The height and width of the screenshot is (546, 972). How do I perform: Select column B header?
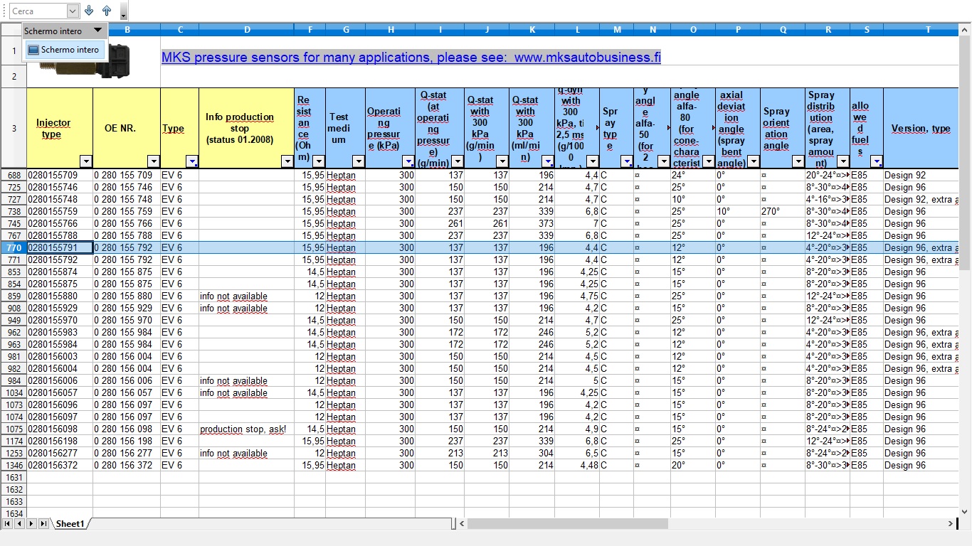click(x=127, y=29)
